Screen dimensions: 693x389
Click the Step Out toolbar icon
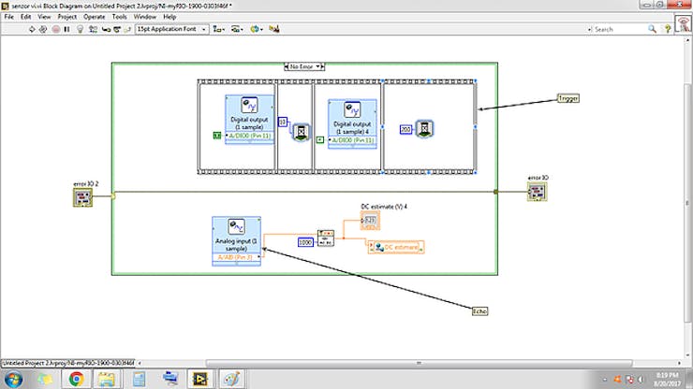point(127,29)
